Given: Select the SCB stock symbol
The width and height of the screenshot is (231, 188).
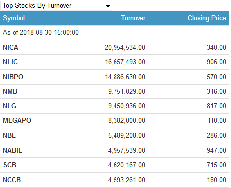Looking at the screenshot, I should pos(10,165).
